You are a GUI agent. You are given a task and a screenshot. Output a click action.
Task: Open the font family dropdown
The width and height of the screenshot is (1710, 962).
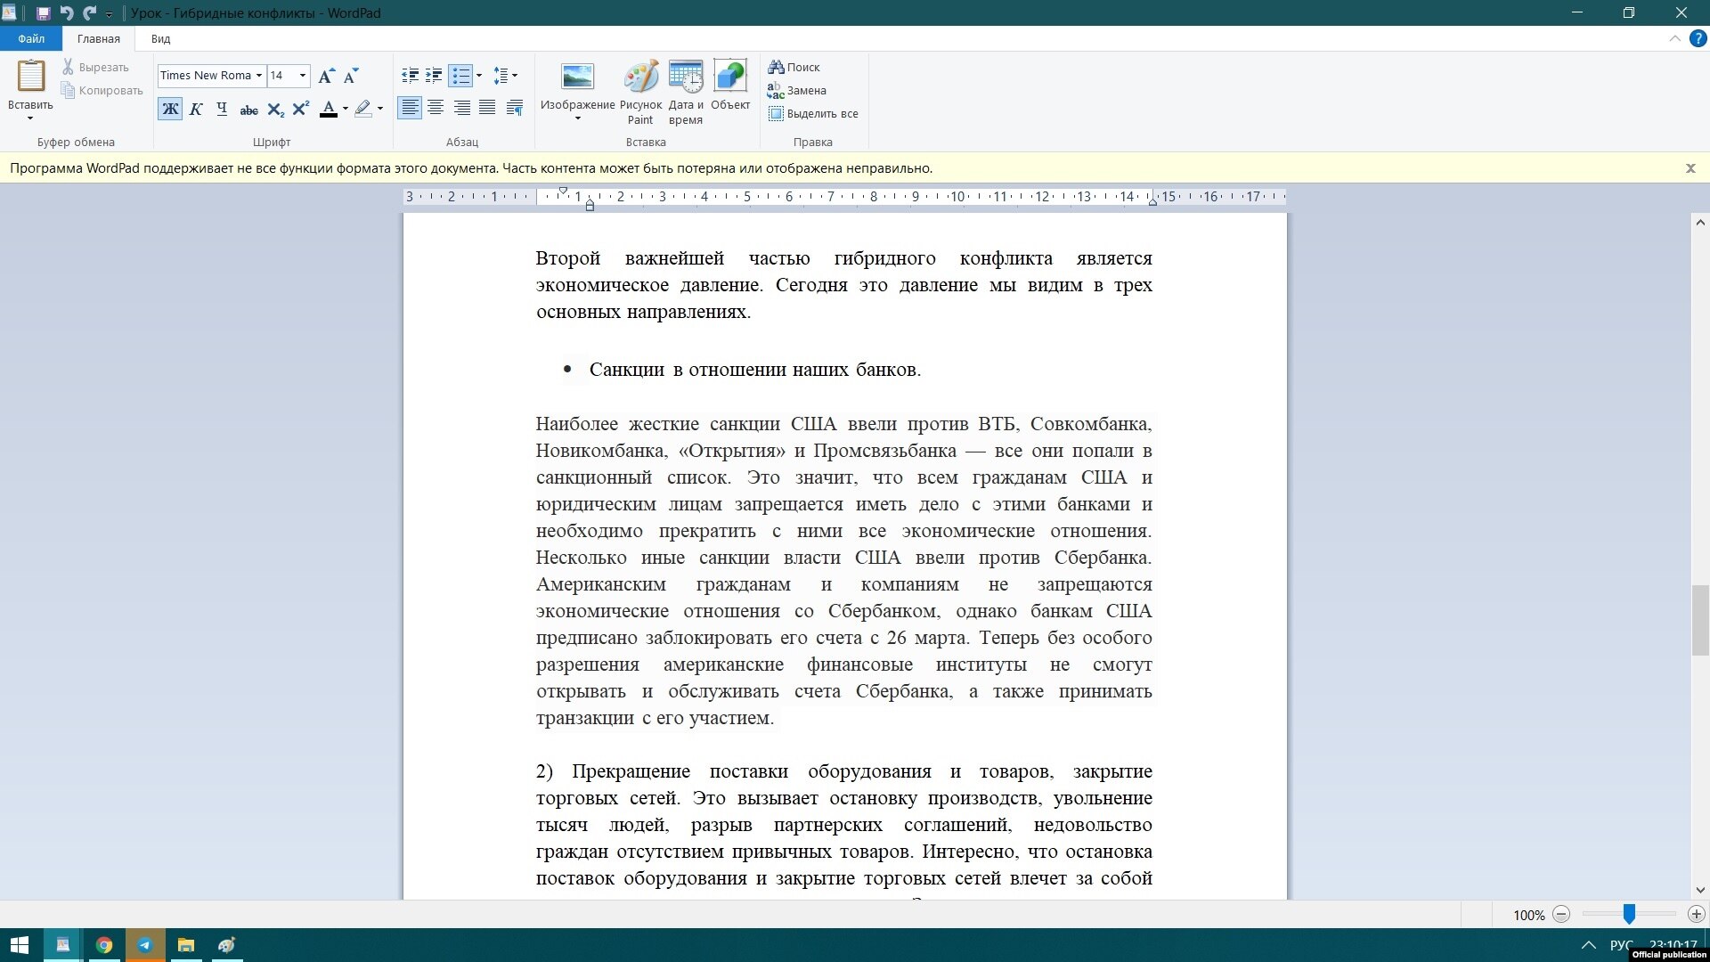(258, 76)
